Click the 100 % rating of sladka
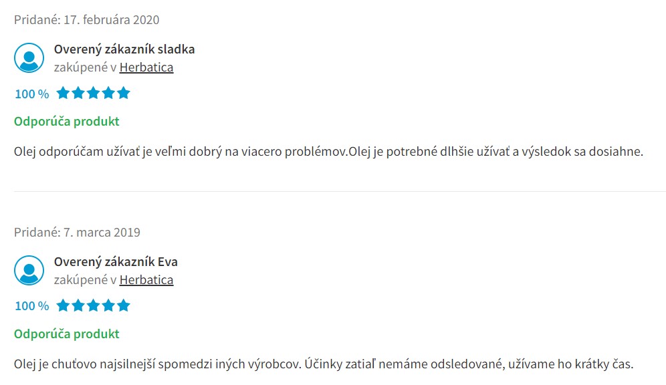This screenshot has height=385, width=666. [x=32, y=94]
